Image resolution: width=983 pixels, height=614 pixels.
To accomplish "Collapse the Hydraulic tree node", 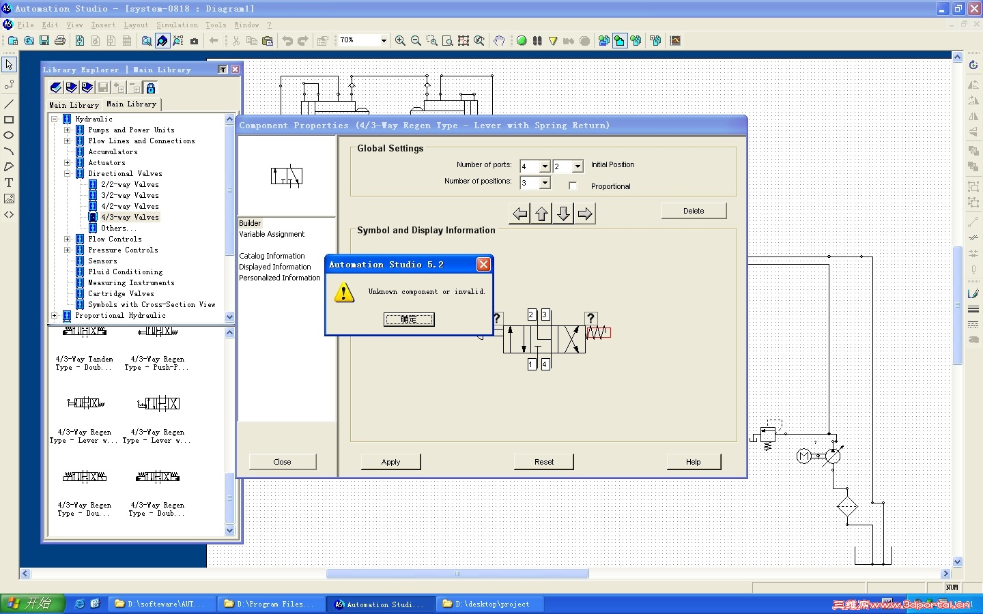I will click(54, 119).
